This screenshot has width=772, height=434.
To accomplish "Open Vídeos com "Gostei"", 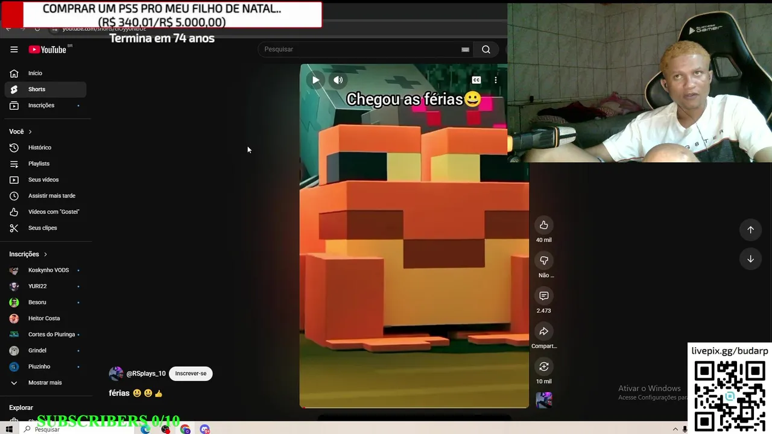I will point(46,212).
